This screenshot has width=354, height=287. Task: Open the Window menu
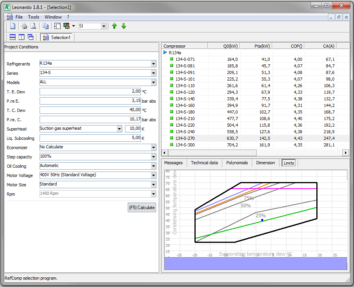(53, 17)
